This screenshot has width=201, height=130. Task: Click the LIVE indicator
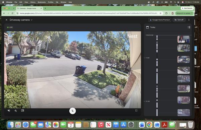pyautogui.click(x=10, y=27)
